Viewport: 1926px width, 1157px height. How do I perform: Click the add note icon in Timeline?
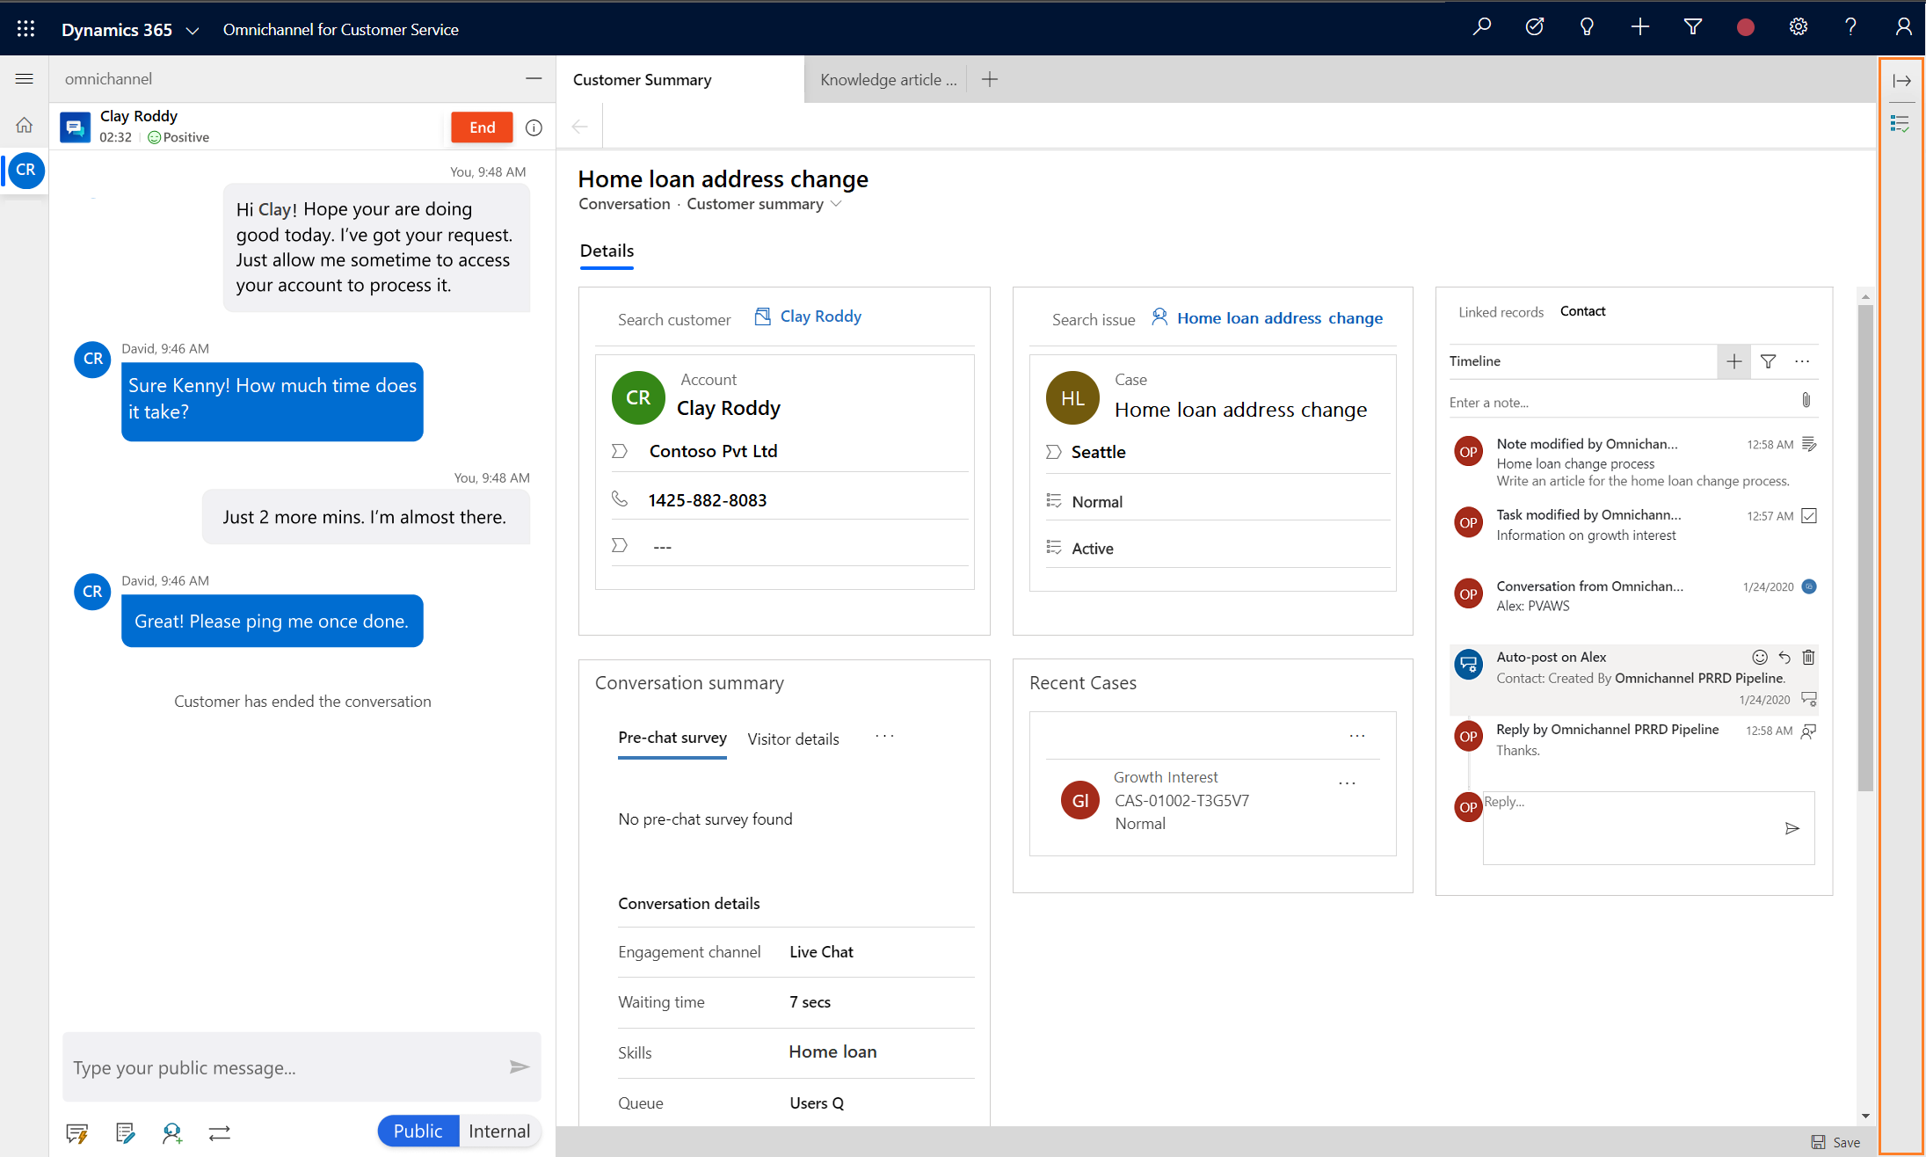tap(1734, 360)
